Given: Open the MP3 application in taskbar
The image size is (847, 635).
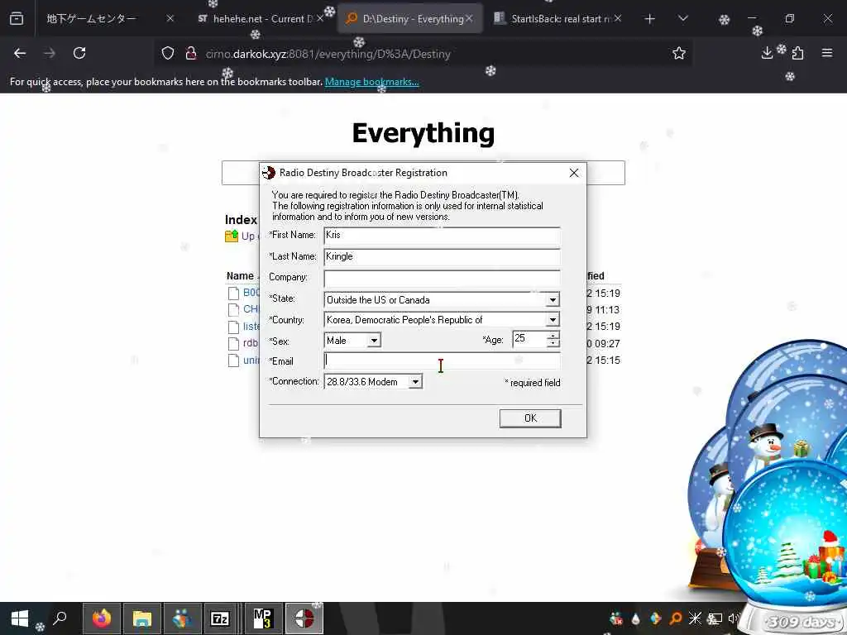Looking at the screenshot, I should pyautogui.click(x=263, y=618).
